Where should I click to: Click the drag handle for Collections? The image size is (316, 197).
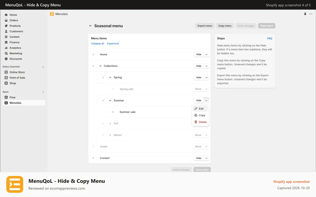tap(93, 66)
